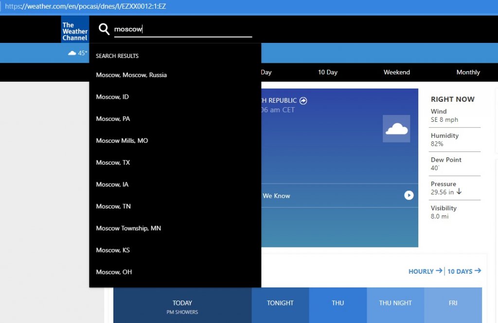Select Moscow, ID from search results
Viewport: 498px width, 323px height.
(x=112, y=97)
